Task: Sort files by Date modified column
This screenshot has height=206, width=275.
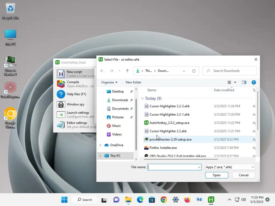Action: point(224,90)
